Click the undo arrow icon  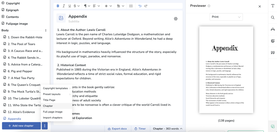pos(140,6)
